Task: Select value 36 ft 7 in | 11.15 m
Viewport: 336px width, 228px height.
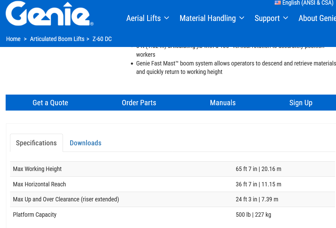Action: (258, 184)
